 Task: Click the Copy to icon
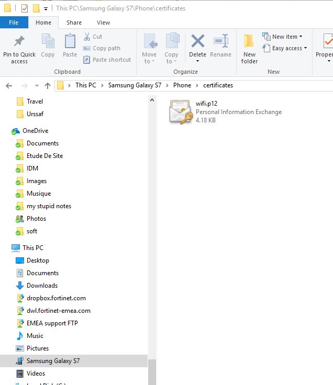172,40
